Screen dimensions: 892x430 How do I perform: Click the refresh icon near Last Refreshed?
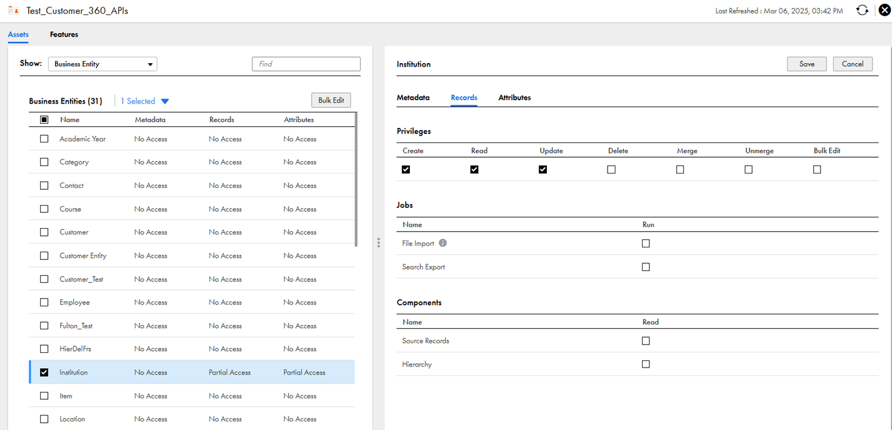click(862, 10)
